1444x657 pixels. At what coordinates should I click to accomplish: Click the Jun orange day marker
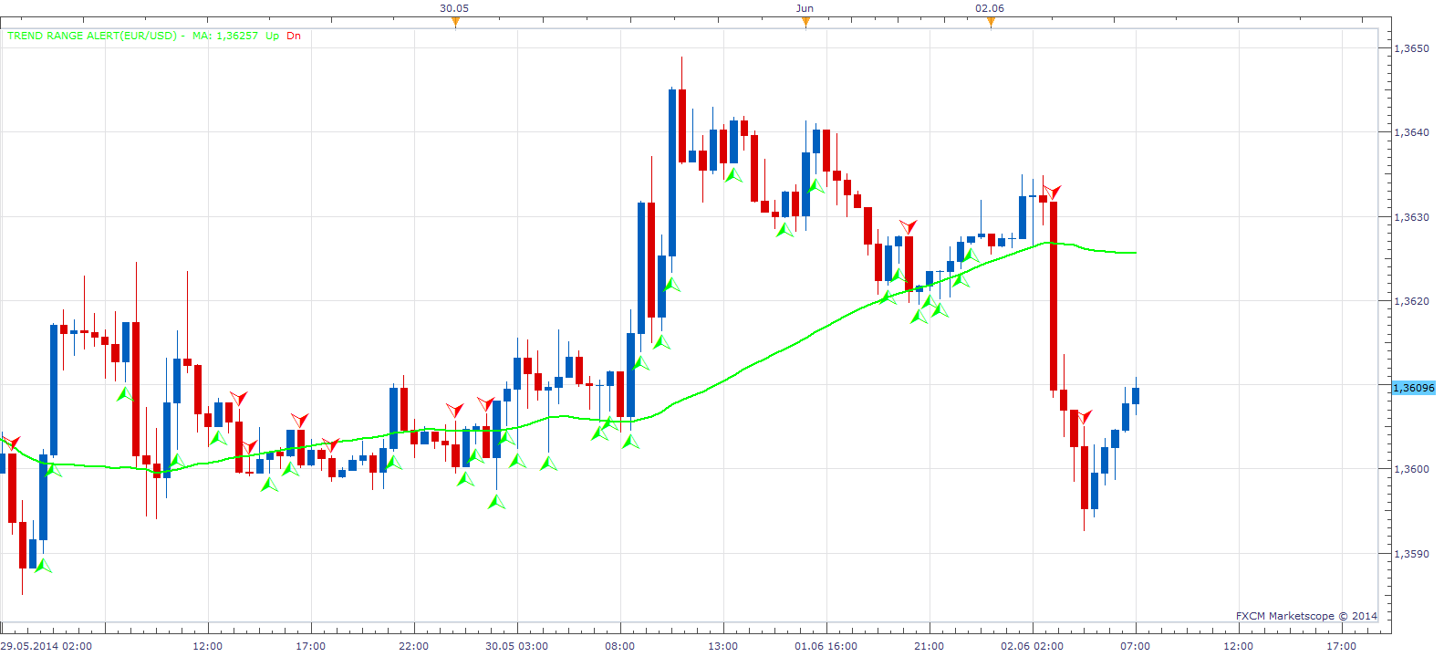[805, 23]
